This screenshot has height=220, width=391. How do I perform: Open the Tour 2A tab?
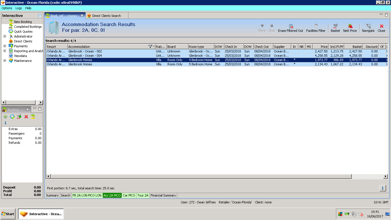pos(143,195)
